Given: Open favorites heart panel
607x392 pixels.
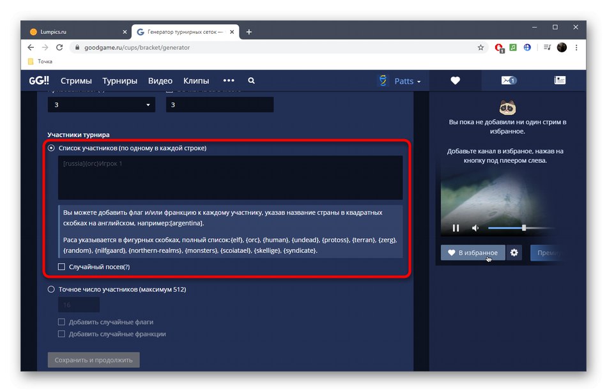Looking at the screenshot, I should (x=455, y=80).
